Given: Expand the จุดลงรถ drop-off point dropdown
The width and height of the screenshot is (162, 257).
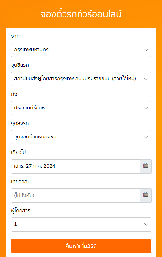Looking at the screenshot, I should tap(81, 137).
